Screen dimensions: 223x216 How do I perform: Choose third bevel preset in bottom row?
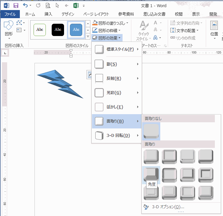click(x=188, y=193)
